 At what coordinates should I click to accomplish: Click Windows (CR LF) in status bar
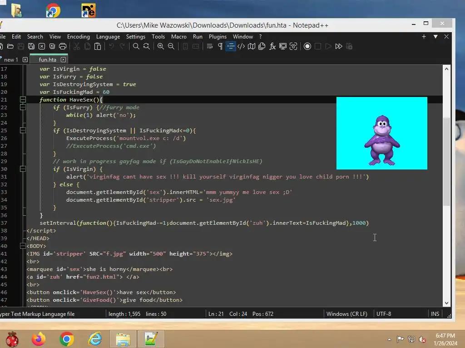point(346,314)
